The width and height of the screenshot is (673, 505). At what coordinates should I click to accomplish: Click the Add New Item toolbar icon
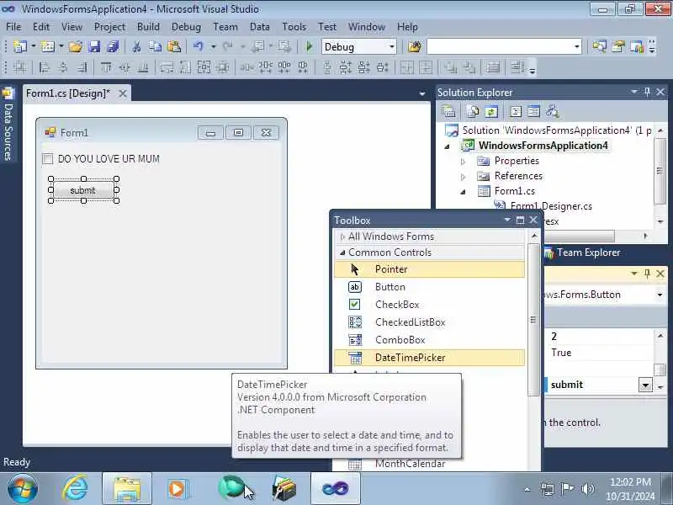pos(48,46)
